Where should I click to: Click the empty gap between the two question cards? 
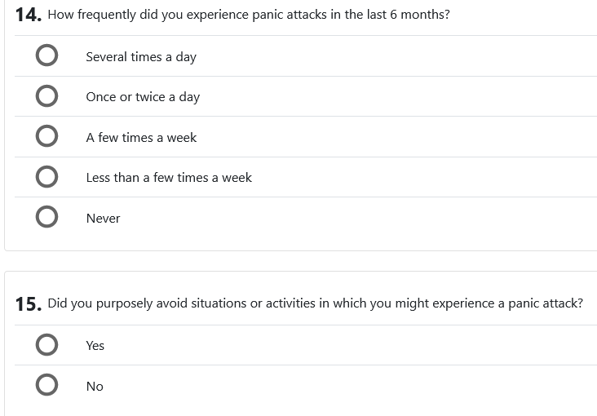coord(300,261)
